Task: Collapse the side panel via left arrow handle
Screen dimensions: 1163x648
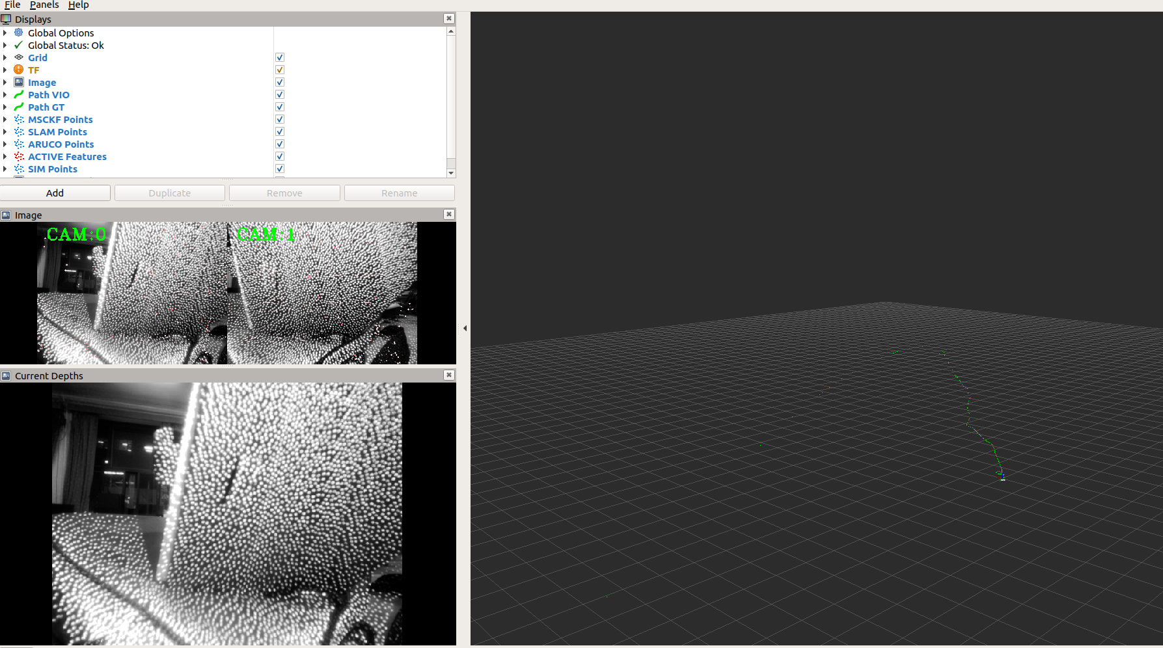Action: point(465,328)
